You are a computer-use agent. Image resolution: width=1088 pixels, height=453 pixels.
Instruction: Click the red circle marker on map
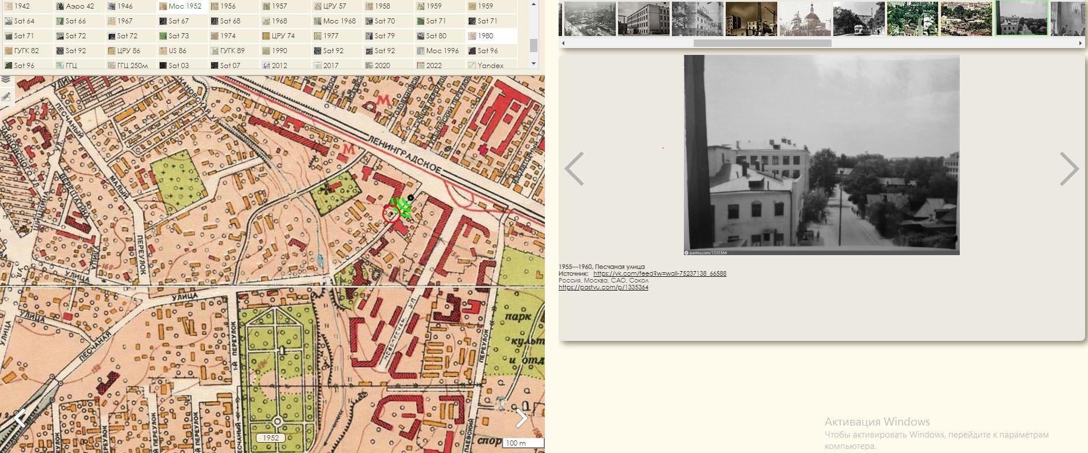[x=391, y=214]
